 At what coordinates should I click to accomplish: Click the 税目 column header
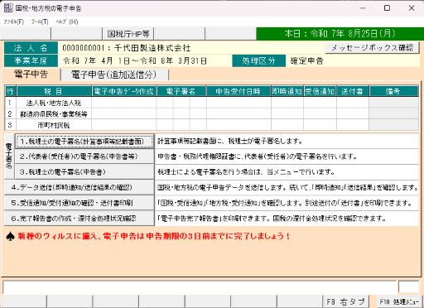coord(54,91)
